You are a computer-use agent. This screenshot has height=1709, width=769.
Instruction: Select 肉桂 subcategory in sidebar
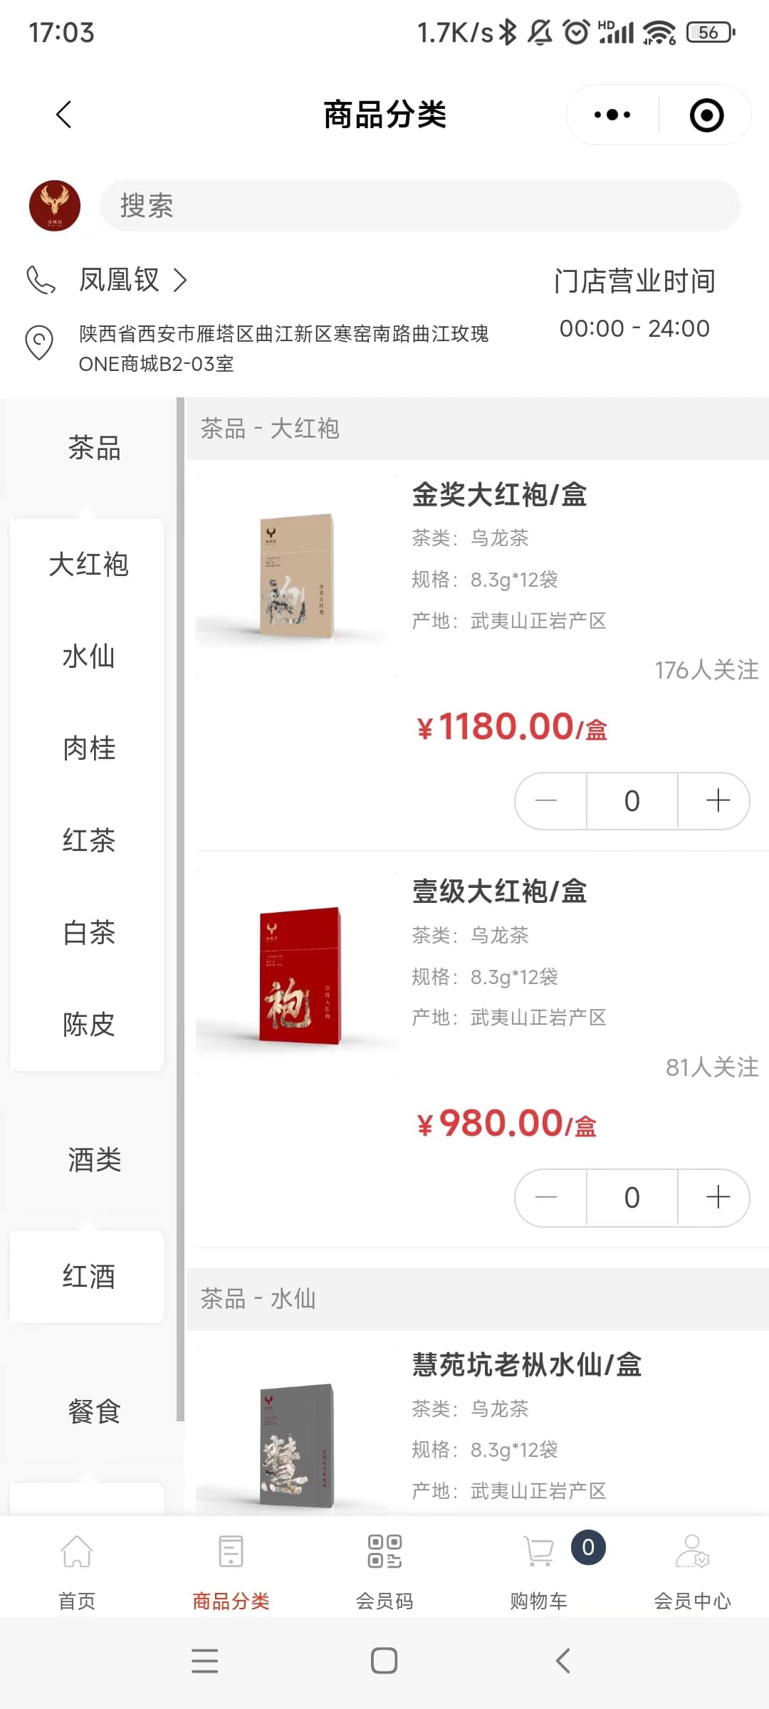pos(88,748)
